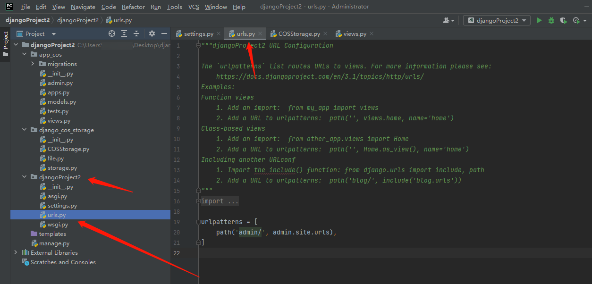The height and width of the screenshot is (284, 592).
Task: Expand the migrations folder
Action: click(33, 64)
